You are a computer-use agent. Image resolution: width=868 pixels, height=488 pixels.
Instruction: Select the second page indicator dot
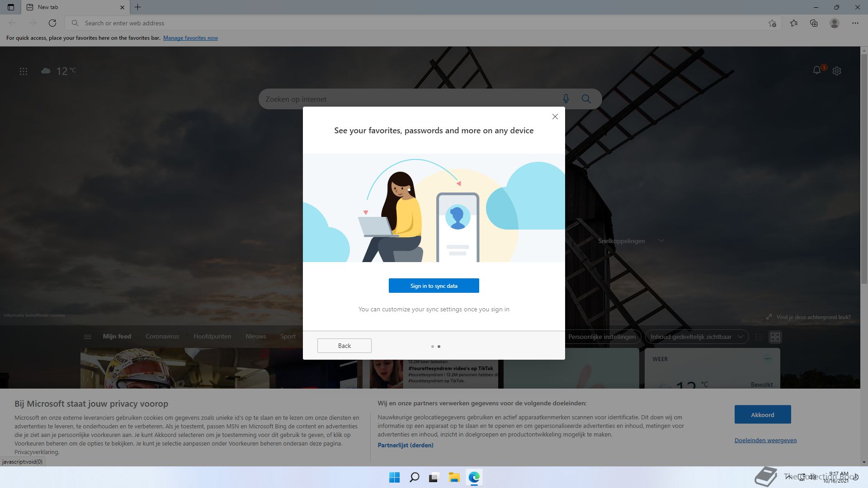click(x=439, y=347)
